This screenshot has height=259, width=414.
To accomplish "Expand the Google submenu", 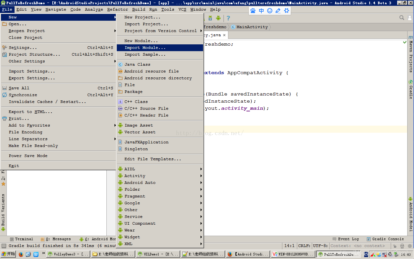I will (x=160, y=203).
